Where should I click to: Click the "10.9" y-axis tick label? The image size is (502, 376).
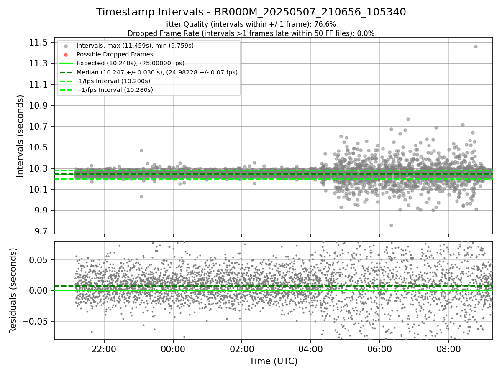(38, 105)
